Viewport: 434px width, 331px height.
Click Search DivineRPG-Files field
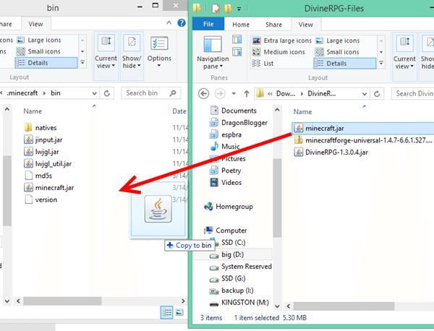(413, 94)
